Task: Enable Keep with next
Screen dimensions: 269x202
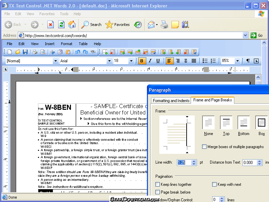Action: [x=214, y=184]
